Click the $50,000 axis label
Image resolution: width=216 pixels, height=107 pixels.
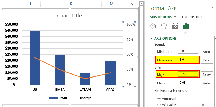coord(12,24)
